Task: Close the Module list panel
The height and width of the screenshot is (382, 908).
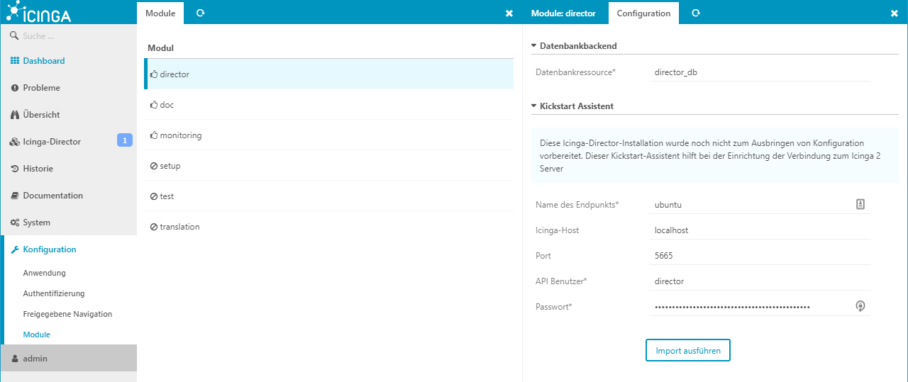Action: pyautogui.click(x=509, y=13)
